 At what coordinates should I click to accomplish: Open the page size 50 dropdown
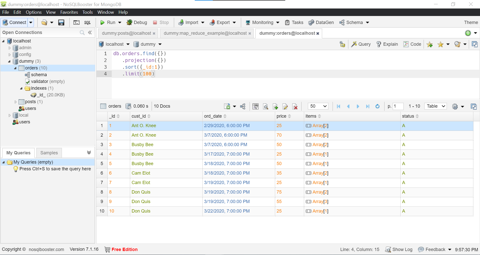click(x=318, y=106)
